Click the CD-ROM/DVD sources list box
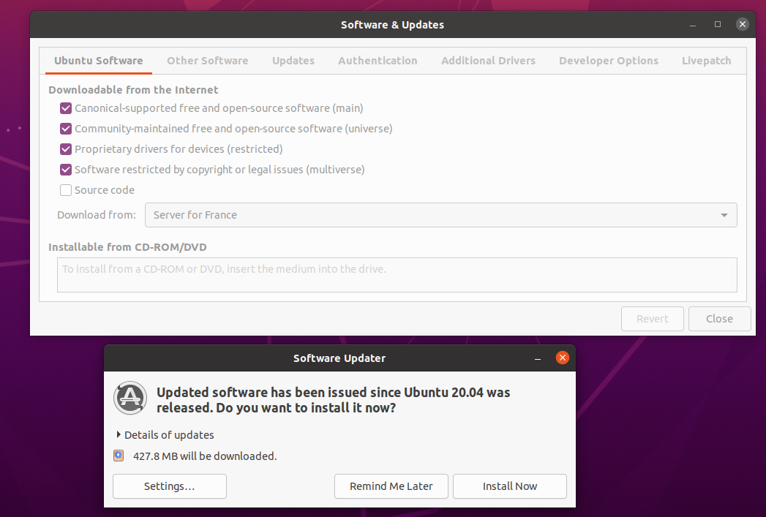Viewport: 766px width, 517px height. (397, 276)
